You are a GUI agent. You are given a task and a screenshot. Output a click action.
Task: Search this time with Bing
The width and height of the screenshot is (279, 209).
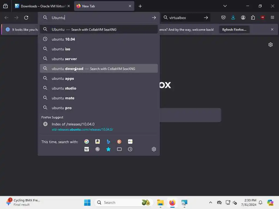coord(108,142)
